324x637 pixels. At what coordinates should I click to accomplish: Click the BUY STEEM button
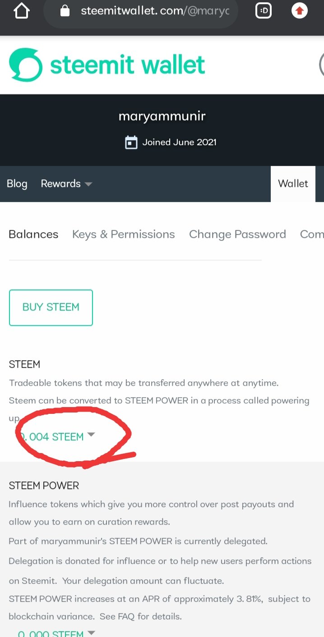tap(51, 307)
